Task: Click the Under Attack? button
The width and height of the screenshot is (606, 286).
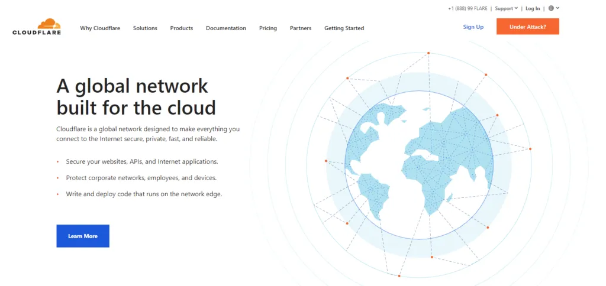Action: (527, 27)
